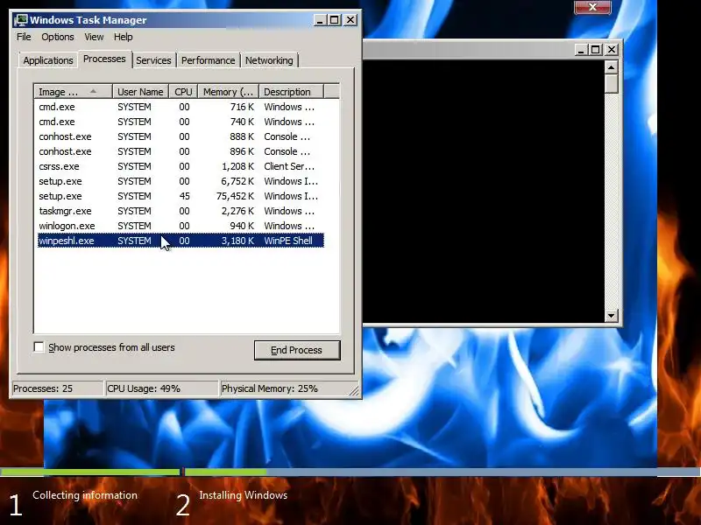Go to the Networking tab

click(269, 60)
